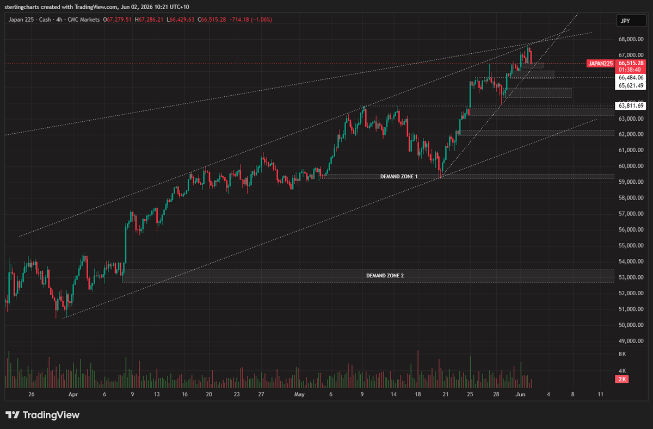Click the red 2K volume label

[x=622, y=379]
